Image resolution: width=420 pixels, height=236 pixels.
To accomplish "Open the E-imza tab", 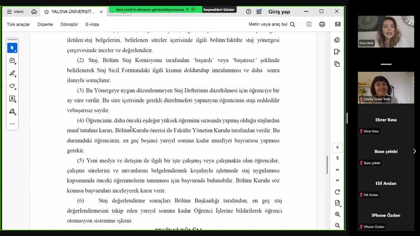I will pos(92,24).
